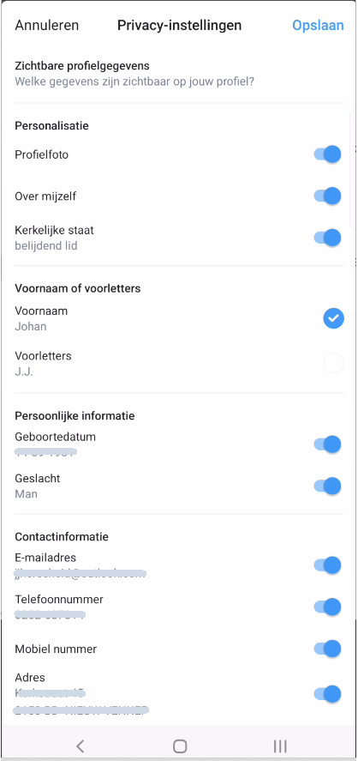Toggle the Profielfoto visibility switch
This screenshot has height=761, width=358.
[x=327, y=154]
